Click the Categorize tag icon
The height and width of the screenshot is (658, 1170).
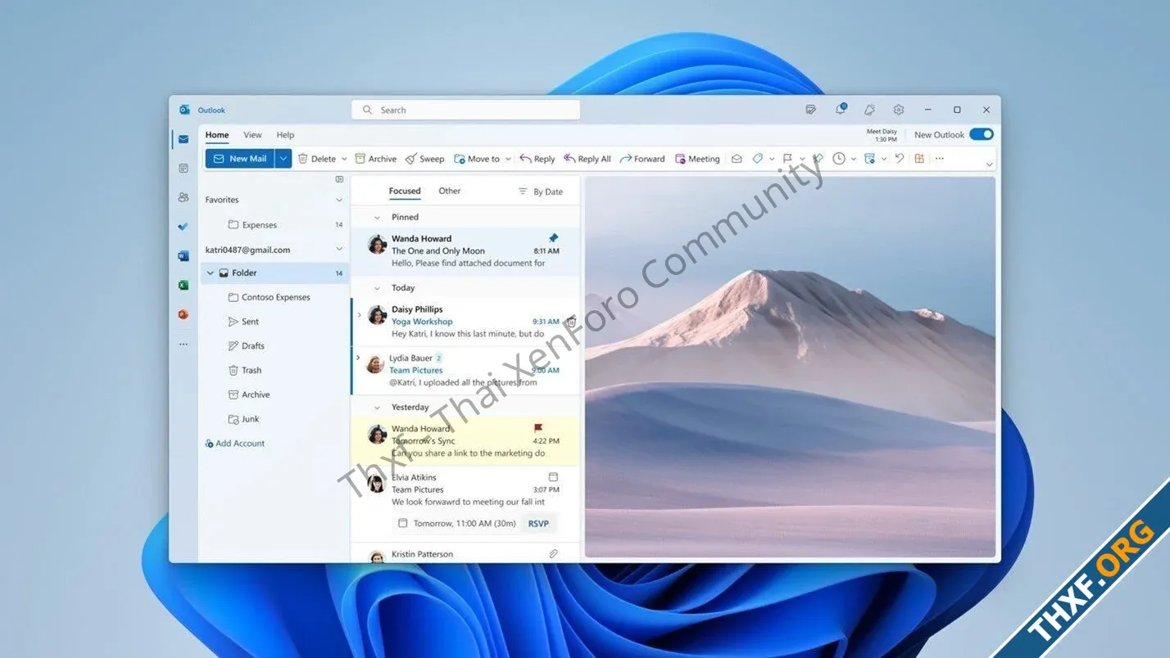[758, 159]
